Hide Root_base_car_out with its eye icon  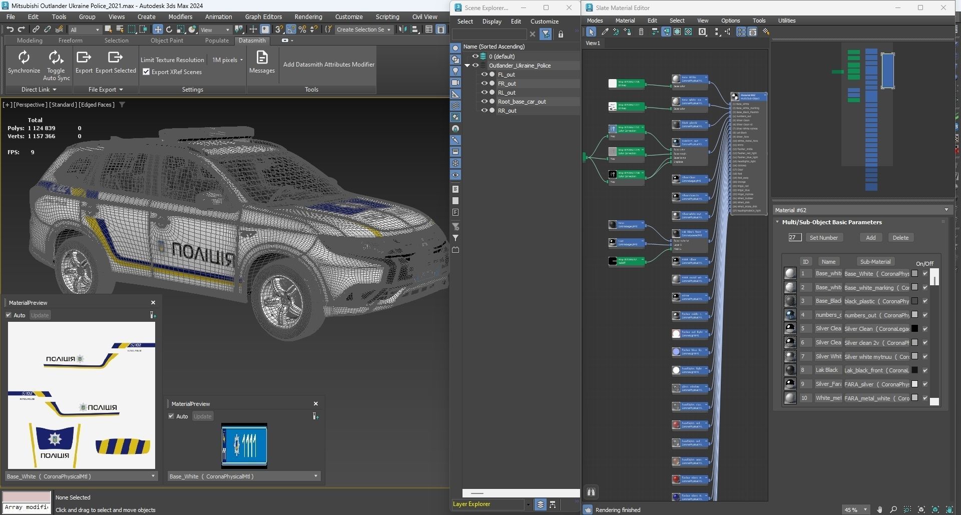coord(484,101)
